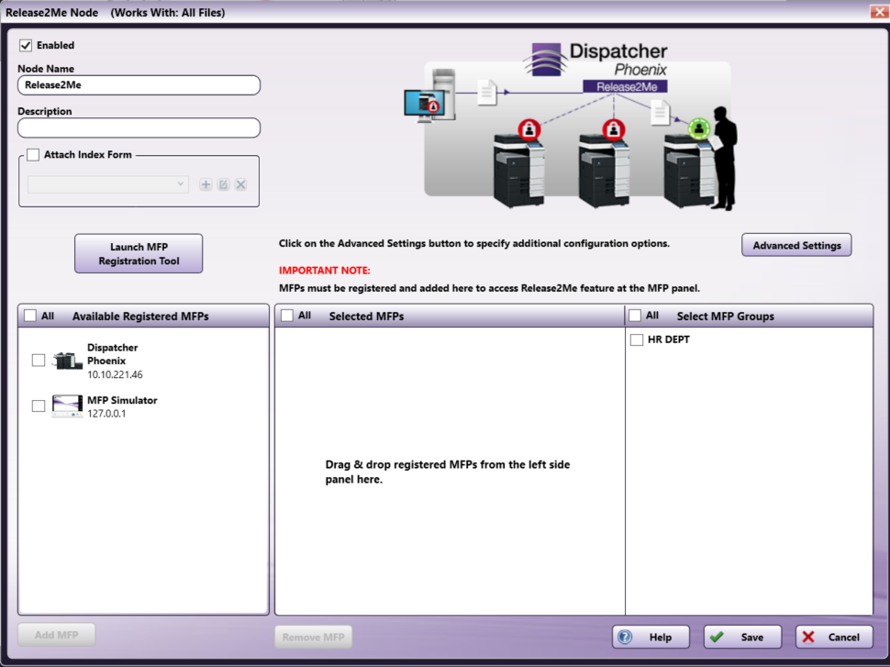This screenshot has height=667, width=890.
Task: Check All for Available Registered MFPs
Action: click(x=30, y=316)
